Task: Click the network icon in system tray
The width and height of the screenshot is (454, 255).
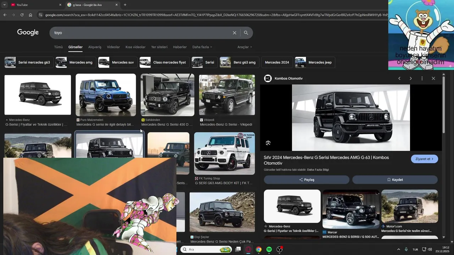Action: pyautogui.click(x=424, y=249)
